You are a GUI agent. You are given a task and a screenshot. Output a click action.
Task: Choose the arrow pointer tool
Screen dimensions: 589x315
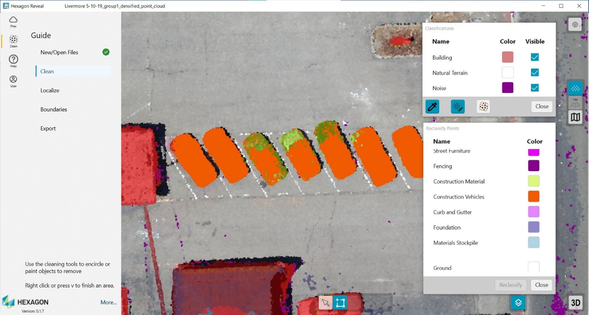(x=325, y=303)
